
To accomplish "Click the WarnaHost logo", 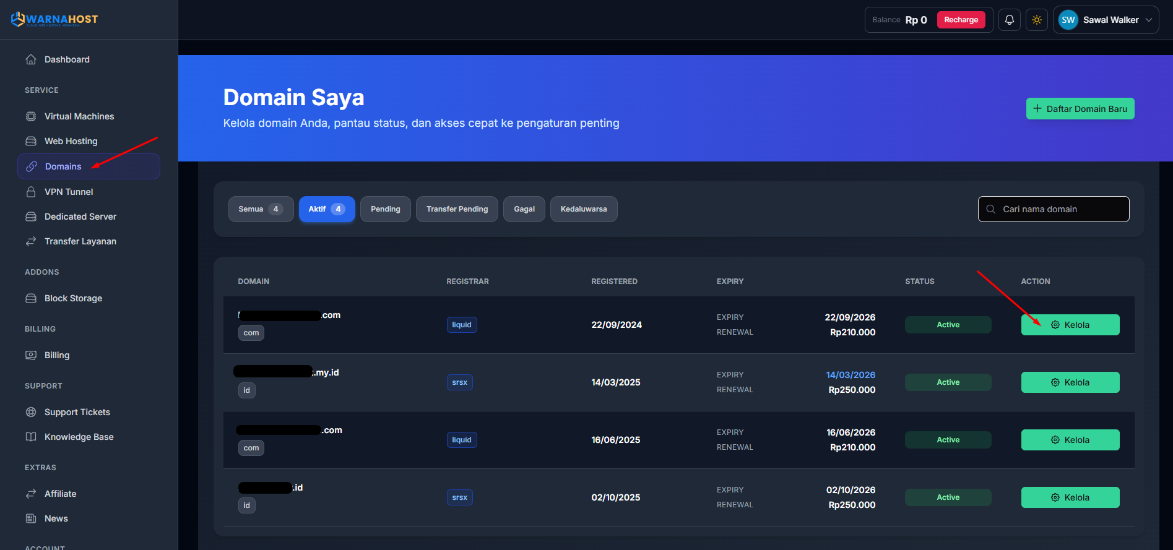I will click(54, 20).
